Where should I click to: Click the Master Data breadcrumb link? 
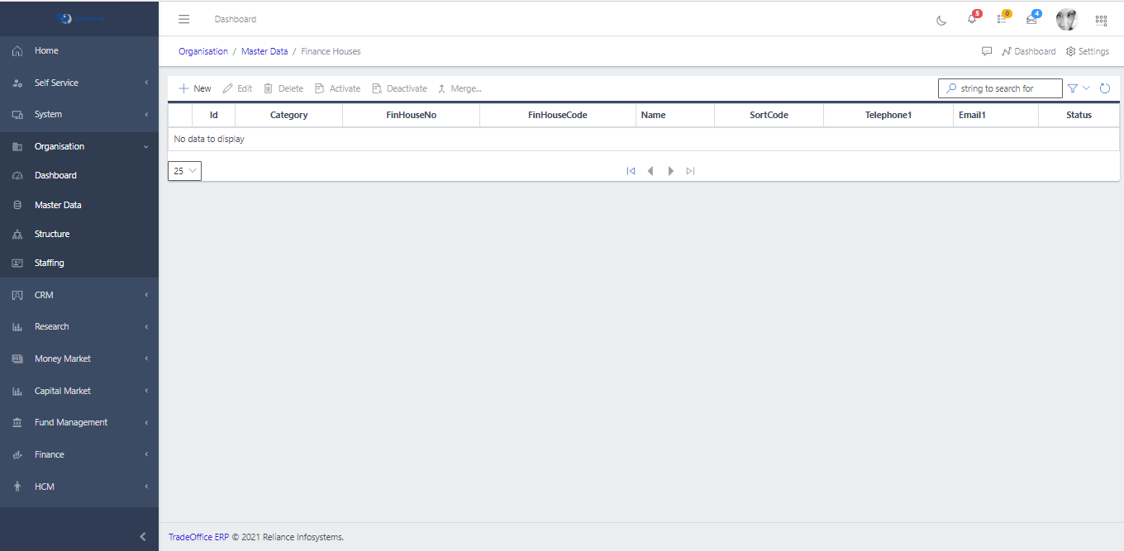(x=264, y=51)
